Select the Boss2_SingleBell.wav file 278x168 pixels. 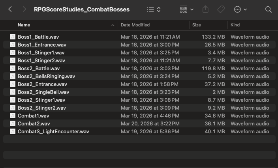coord(43,92)
